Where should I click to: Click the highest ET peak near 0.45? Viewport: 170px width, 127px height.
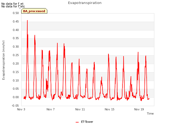coord(27,20)
